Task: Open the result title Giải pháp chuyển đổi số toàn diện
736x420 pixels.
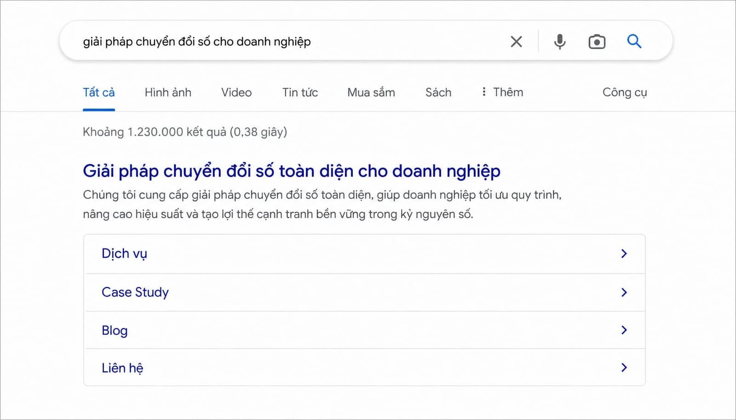Action: 292,171
